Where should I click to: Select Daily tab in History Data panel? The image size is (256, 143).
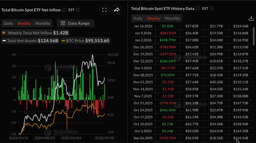pyautogui.click(x=138, y=18)
